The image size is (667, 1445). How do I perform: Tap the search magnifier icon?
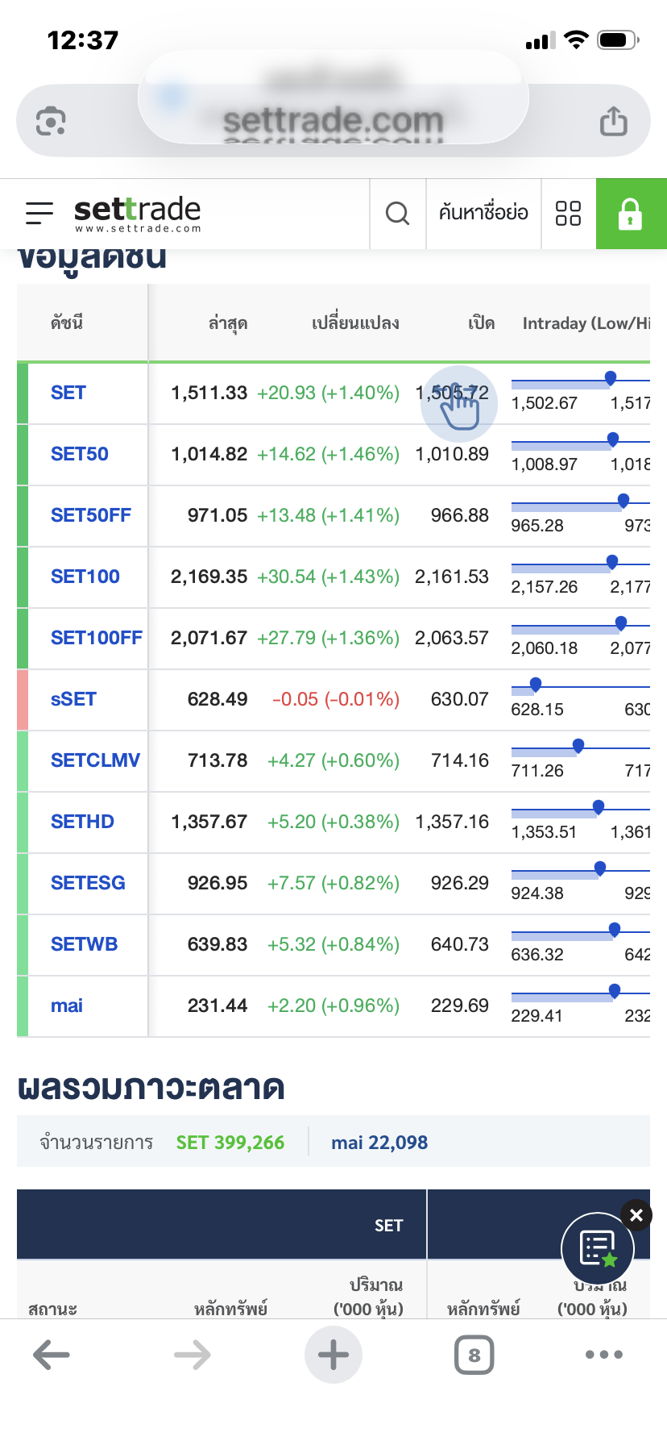pos(397,213)
